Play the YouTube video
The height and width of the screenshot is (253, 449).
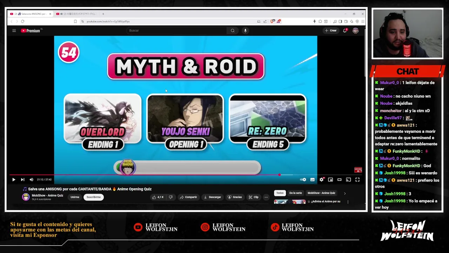pyautogui.click(x=13, y=180)
